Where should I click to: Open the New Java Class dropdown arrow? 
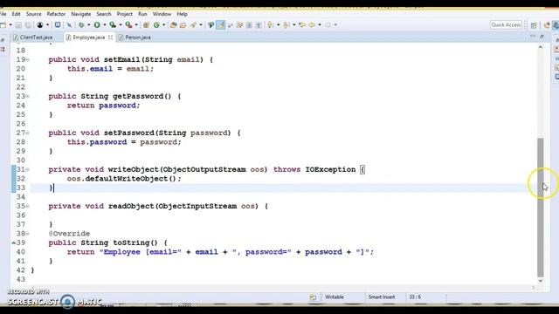(163, 25)
